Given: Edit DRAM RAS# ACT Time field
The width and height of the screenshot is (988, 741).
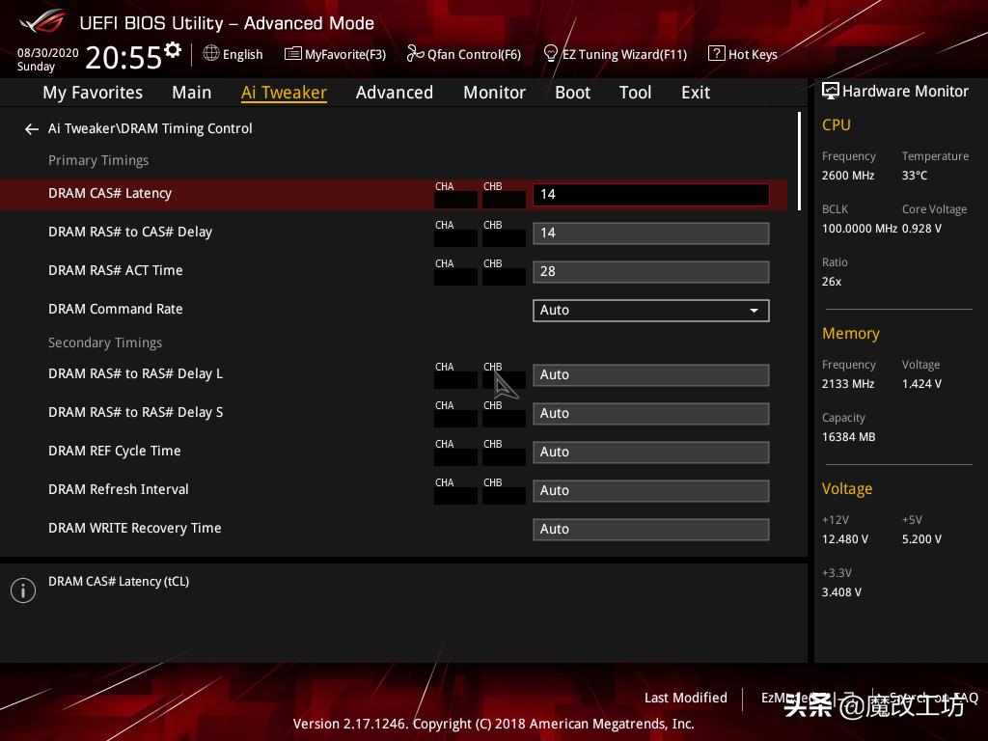Looking at the screenshot, I should tap(651, 271).
